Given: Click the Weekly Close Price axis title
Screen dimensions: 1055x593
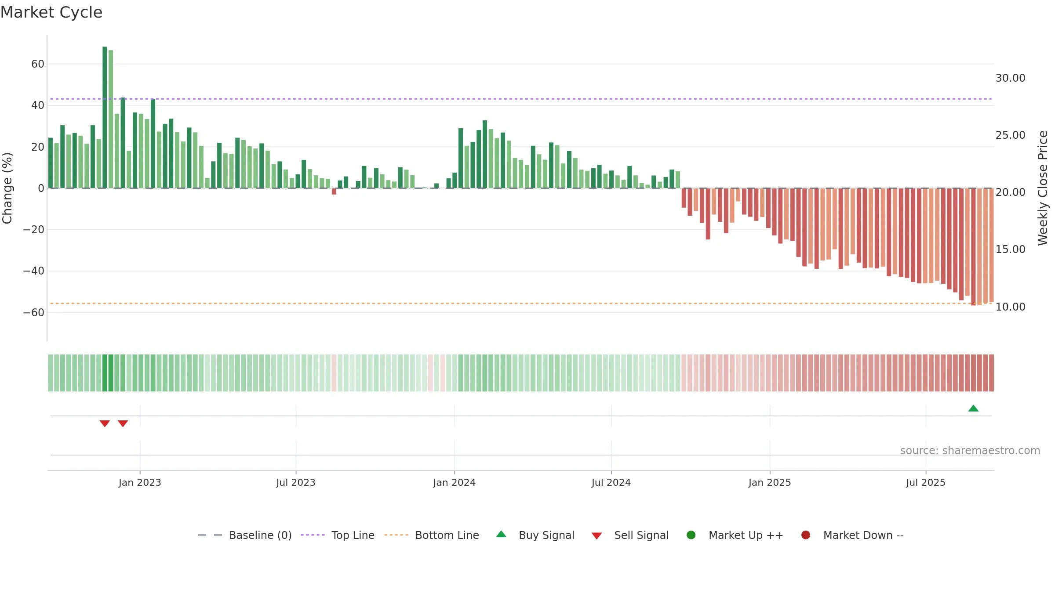Looking at the screenshot, I should pyautogui.click(x=1043, y=188).
